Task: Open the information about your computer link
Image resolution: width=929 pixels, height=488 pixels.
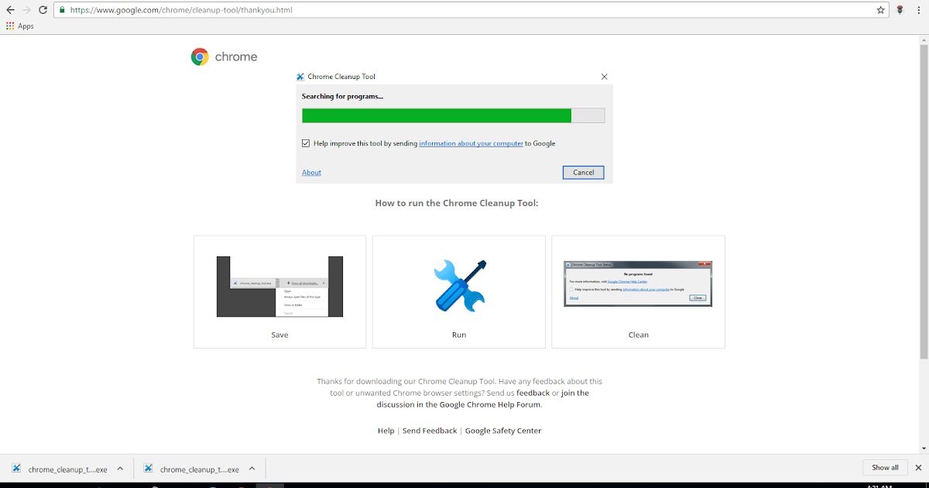Action: pos(471,143)
